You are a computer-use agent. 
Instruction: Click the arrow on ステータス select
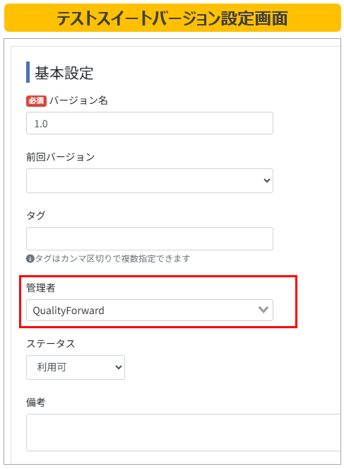click(x=118, y=367)
